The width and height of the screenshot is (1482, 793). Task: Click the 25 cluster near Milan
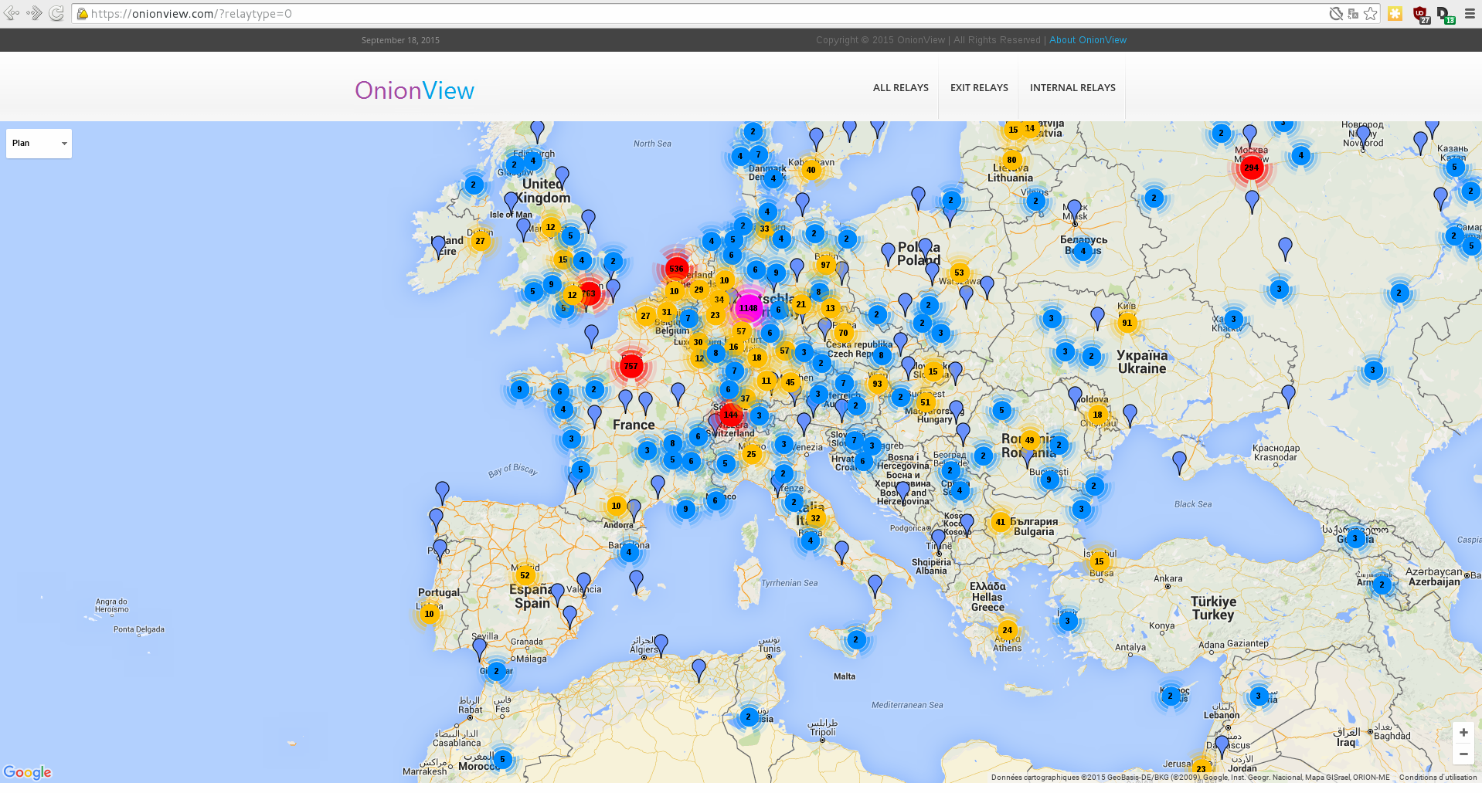point(751,454)
